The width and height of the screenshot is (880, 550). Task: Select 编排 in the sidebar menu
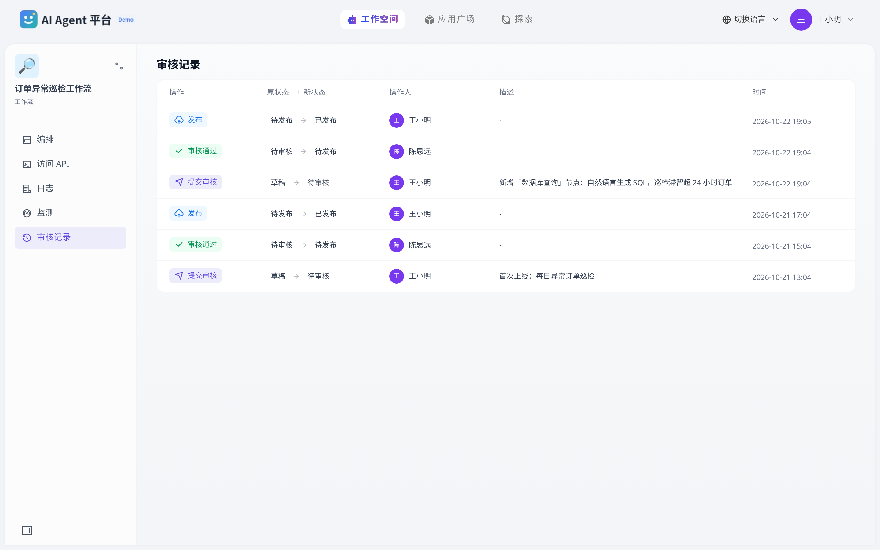click(71, 140)
